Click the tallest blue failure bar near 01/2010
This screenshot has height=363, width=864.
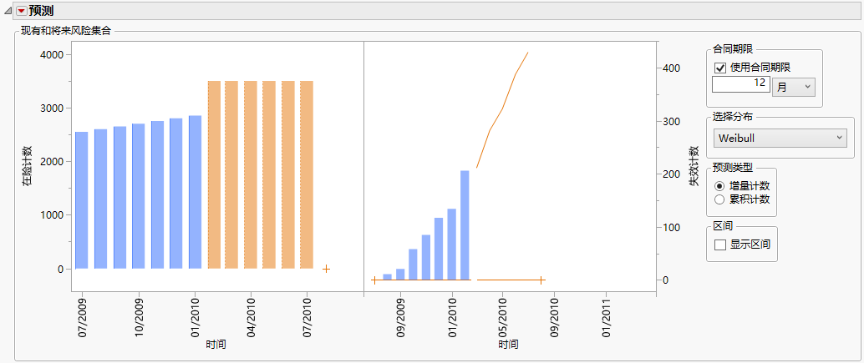465,225
